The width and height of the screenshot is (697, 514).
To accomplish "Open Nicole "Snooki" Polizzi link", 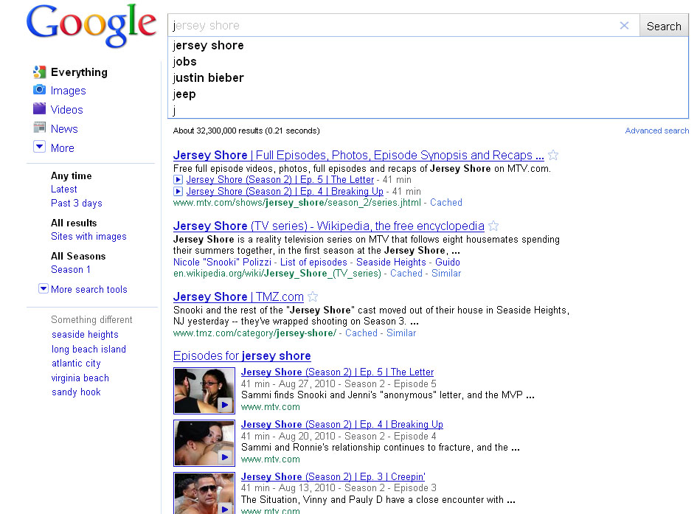I will click(222, 262).
